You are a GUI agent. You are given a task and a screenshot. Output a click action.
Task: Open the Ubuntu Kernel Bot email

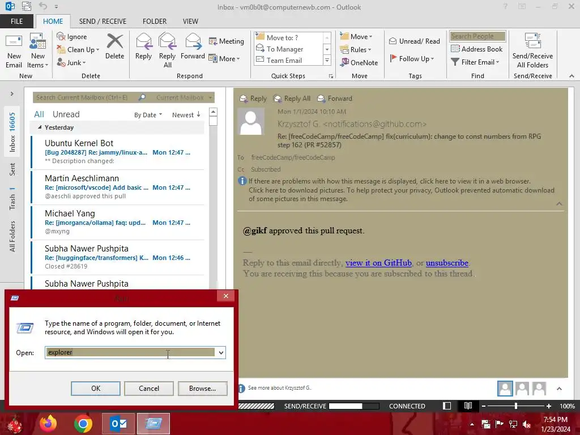point(118,152)
